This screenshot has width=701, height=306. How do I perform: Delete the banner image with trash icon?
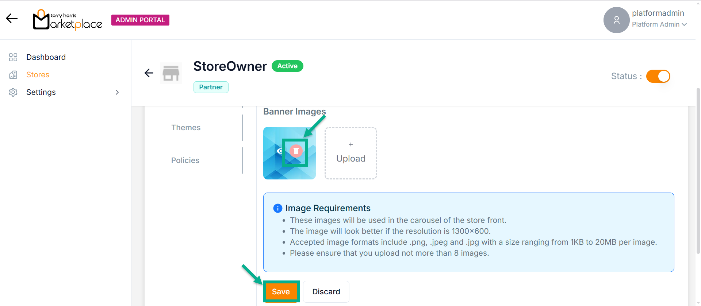pyautogui.click(x=296, y=151)
